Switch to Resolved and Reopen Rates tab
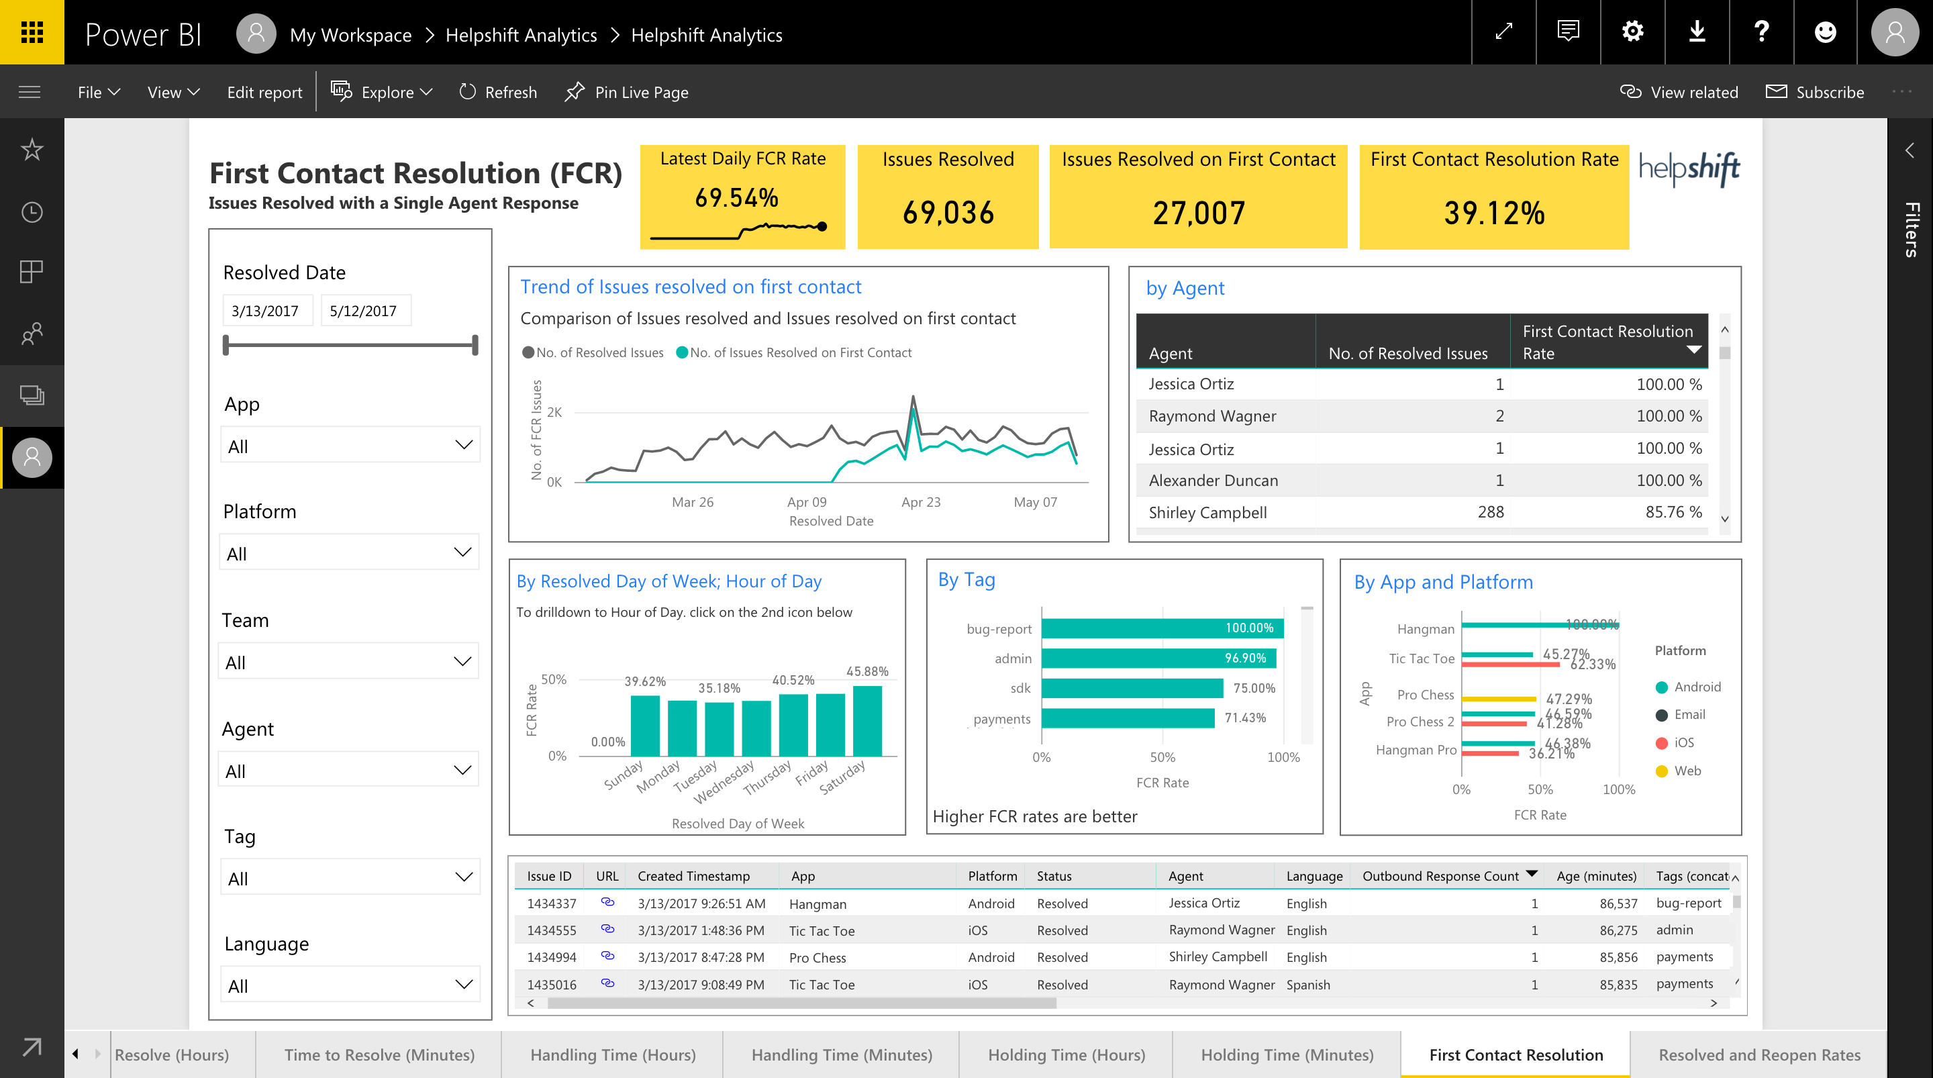Viewport: 1933px width, 1078px height. (x=1758, y=1055)
